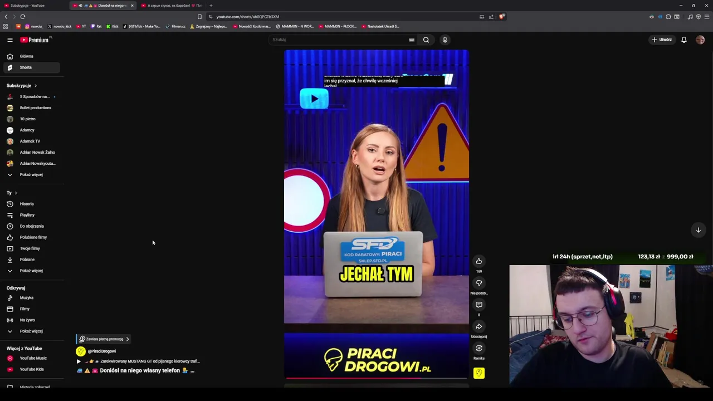The width and height of the screenshot is (713, 401).
Task: Expand Pokaż więcej under subscriptions
Action: point(31,175)
